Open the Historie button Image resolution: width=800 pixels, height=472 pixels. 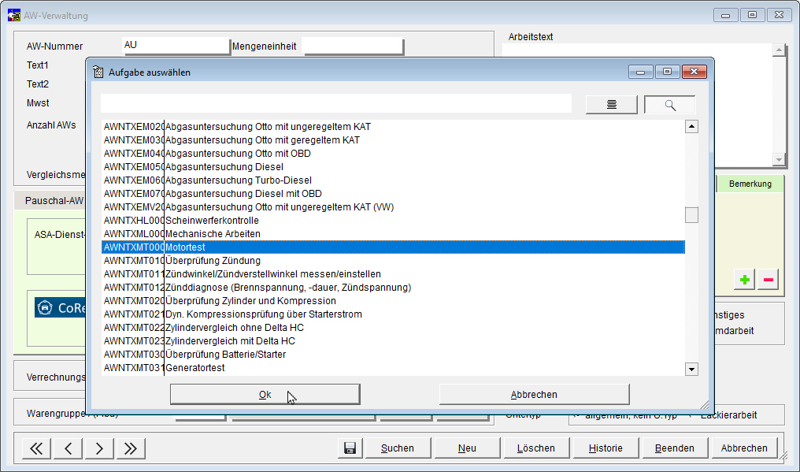(606, 448)
